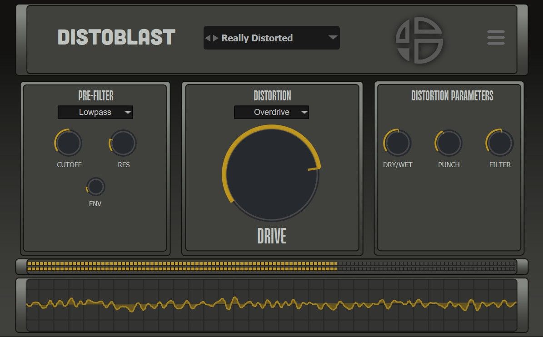This screenshot has width=543, height=337.
Task: Open the Overdrive distortion type dropdown
Action: pyautogui.click(x=271, y=112)
